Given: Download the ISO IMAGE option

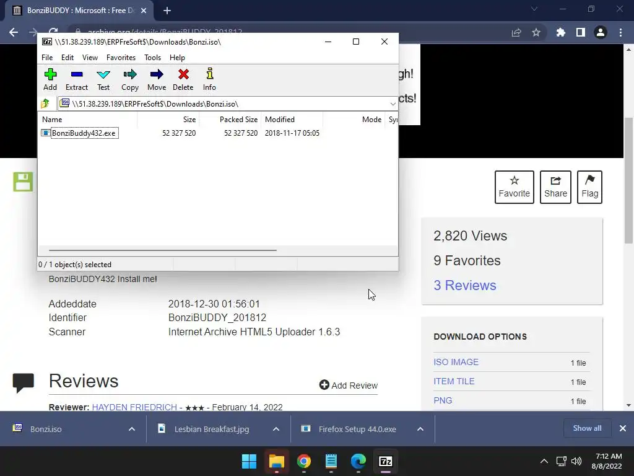Looking at the screenshot, I should click(456, 362).
